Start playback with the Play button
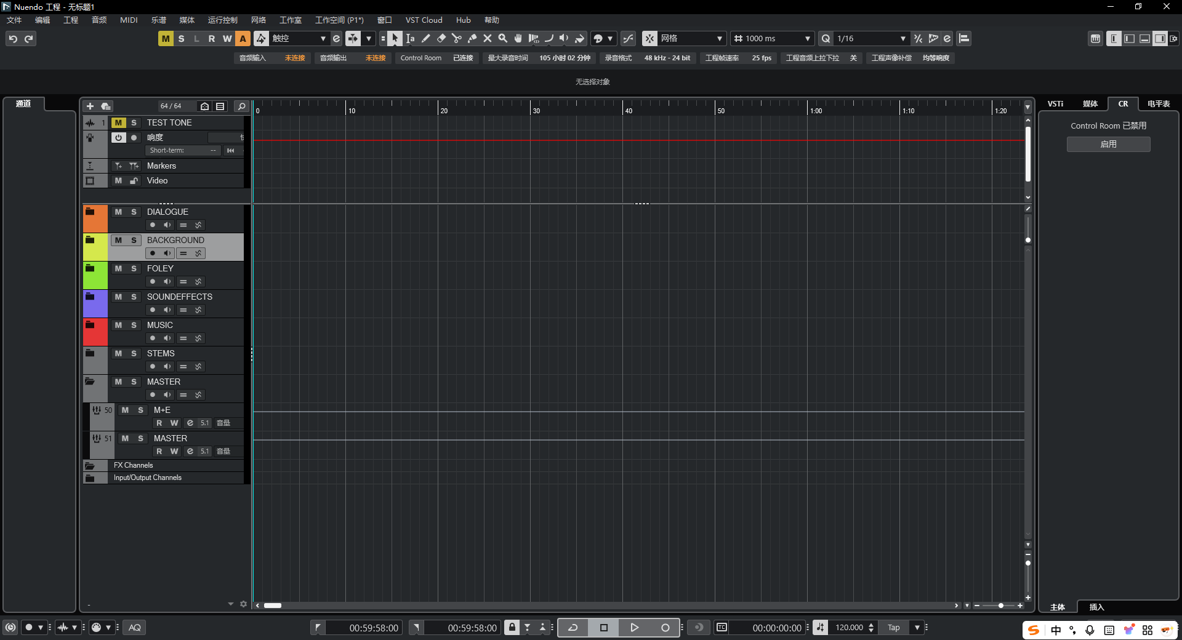 click(634, 628)
